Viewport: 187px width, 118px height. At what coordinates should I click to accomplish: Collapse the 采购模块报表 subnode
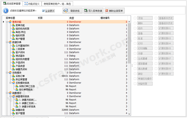click(x=10, y=83)
